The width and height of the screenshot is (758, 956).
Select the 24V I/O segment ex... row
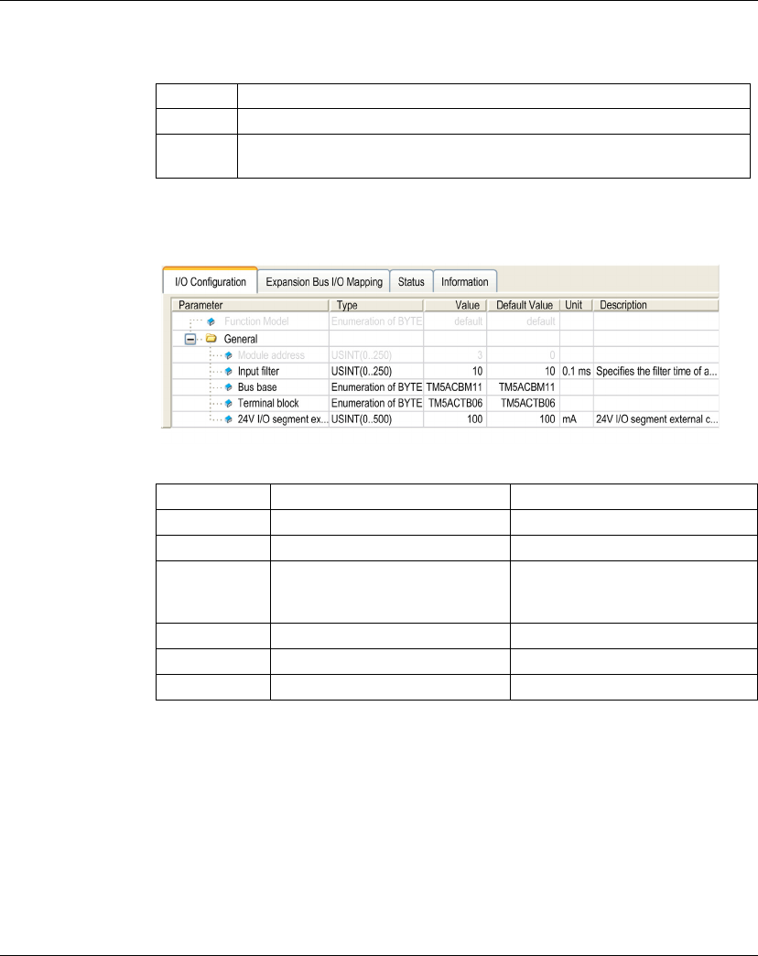[x=446, y=419]
